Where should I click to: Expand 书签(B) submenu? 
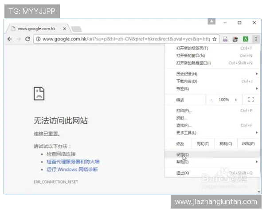pos(212,89)
